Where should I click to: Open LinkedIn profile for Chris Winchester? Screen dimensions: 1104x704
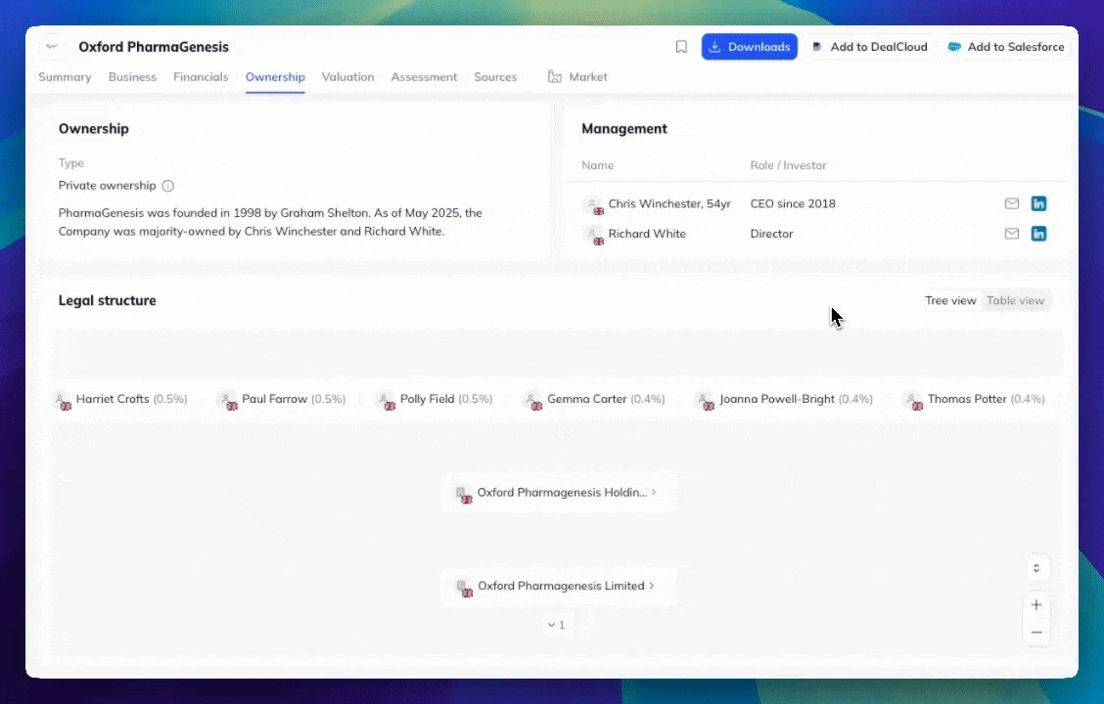pyautogui.click(x=1038, y=203)
